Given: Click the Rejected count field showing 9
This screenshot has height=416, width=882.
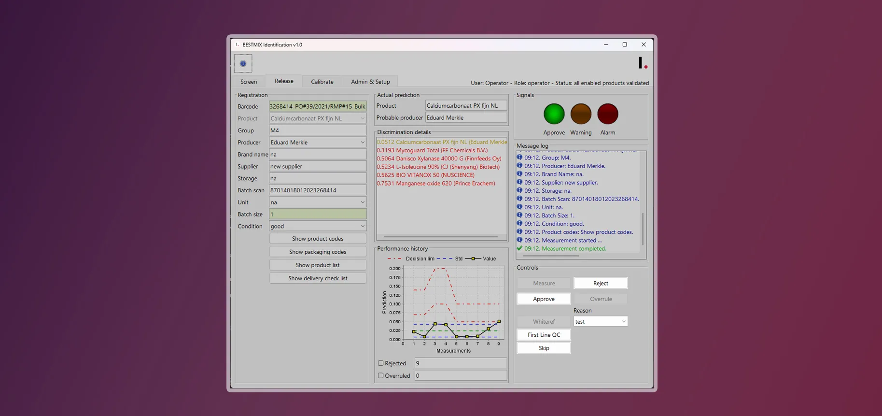Looking at the screenshot, I should click(461, 363).
